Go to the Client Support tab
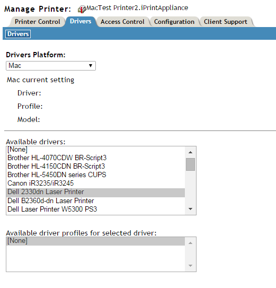This screenshot has width=276, height=288. click(x=226, y=22)
